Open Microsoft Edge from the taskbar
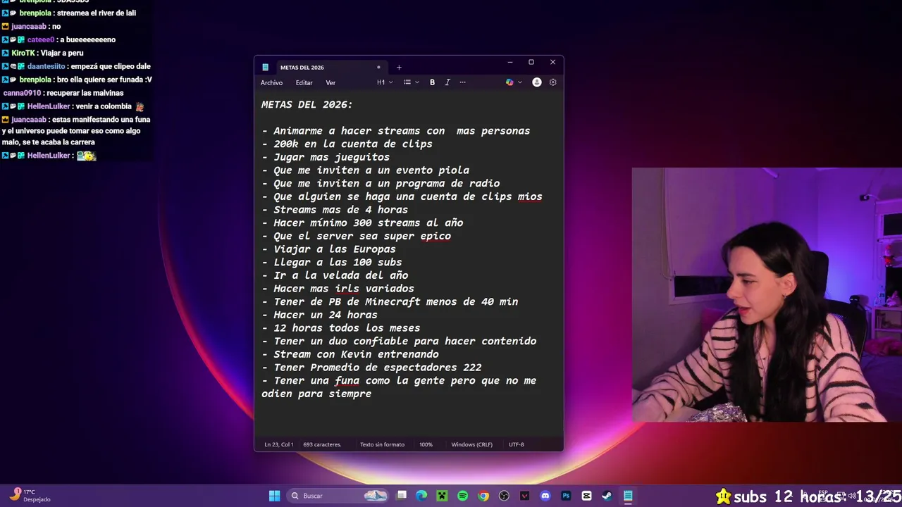Screen dimensions: 902x507 421,496
